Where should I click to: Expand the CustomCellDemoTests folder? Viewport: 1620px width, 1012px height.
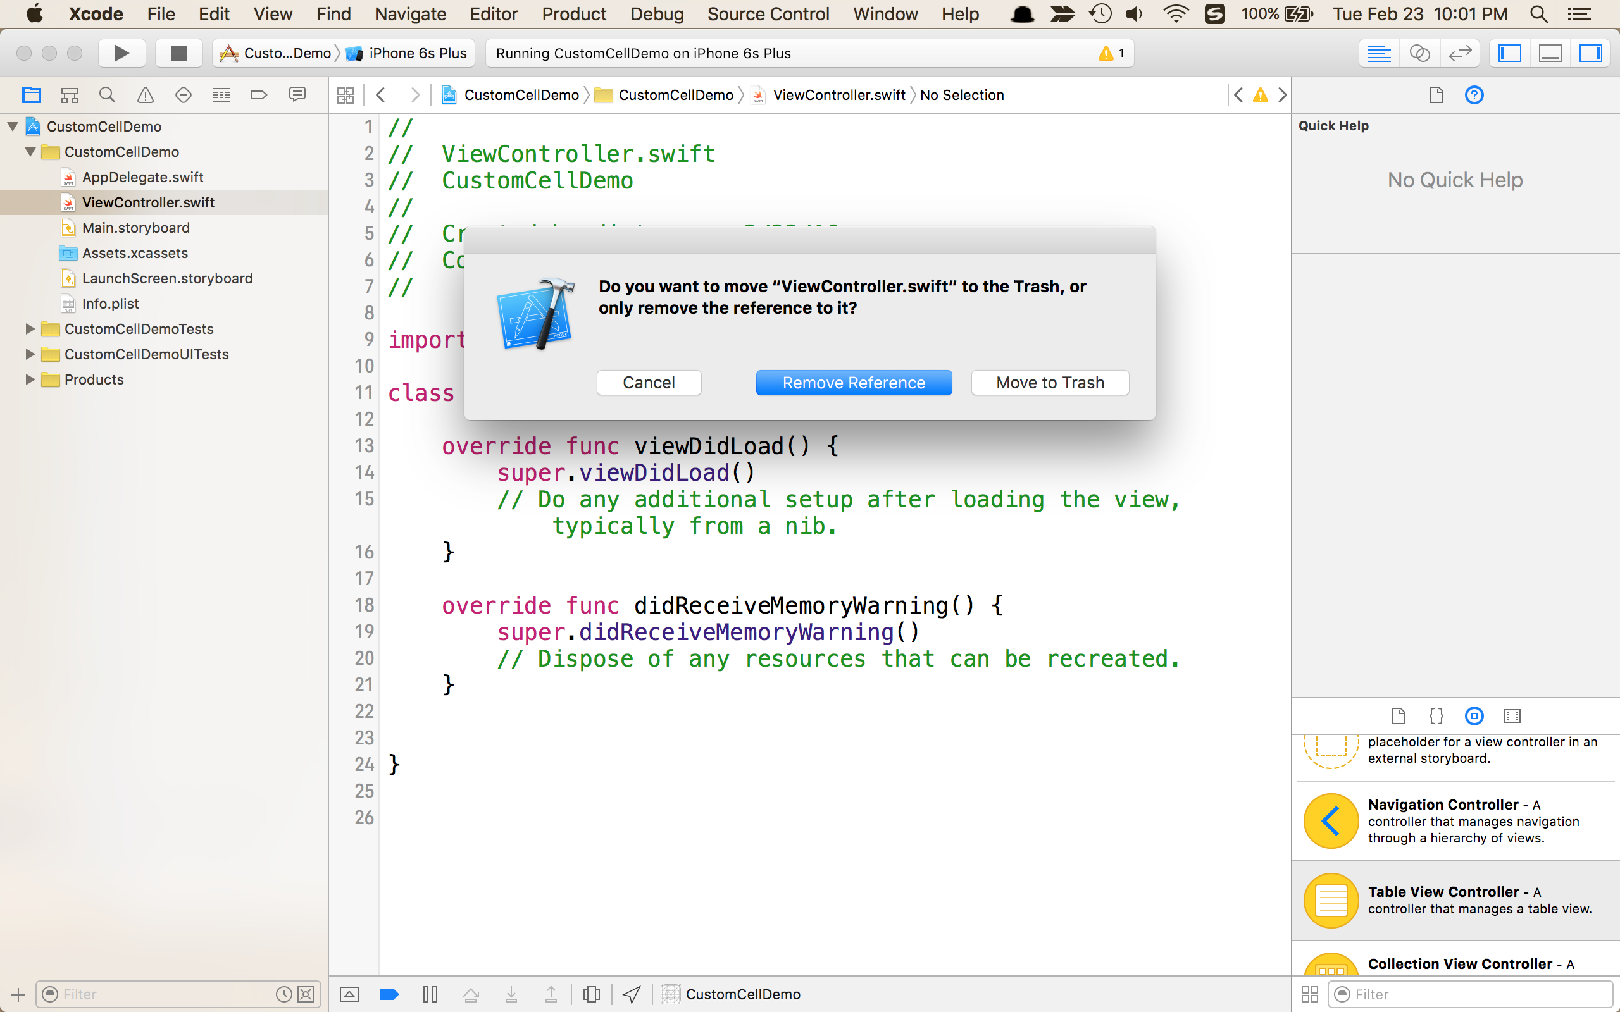[30, 329]
